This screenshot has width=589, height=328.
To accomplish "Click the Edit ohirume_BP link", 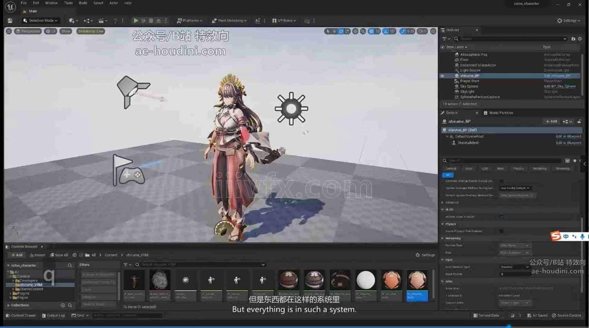I will (x=557, y=76).
